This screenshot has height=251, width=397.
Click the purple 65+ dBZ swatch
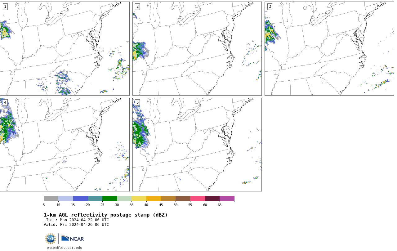click(x=227, y=199)
